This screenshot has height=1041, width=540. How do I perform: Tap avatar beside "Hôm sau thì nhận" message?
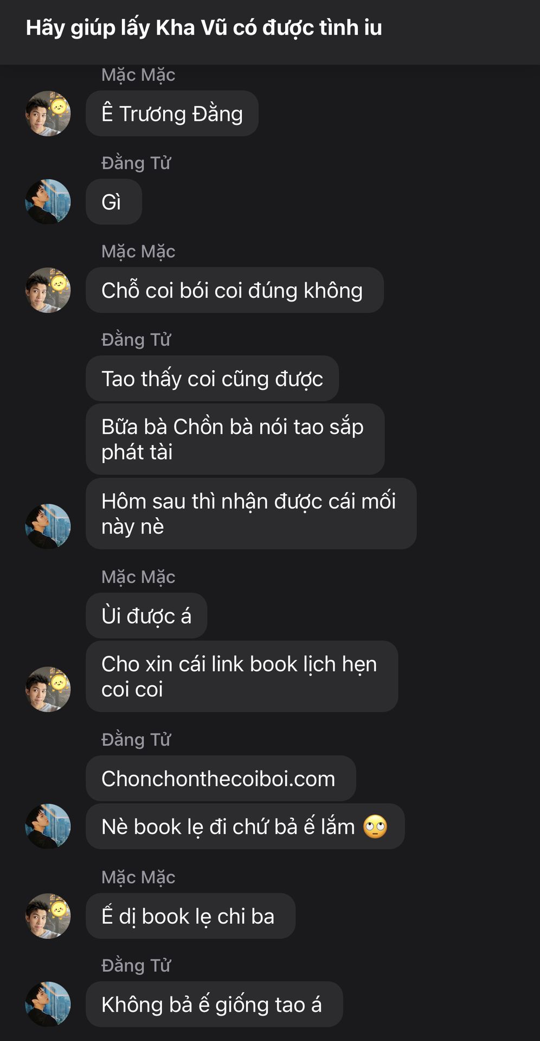[x=48, y=526]
